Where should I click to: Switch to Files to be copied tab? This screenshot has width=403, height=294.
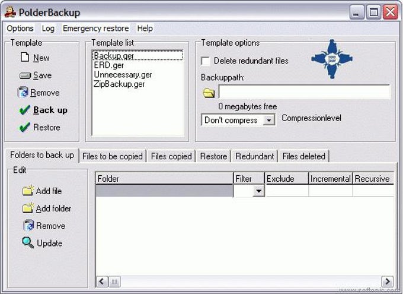pyautogui.click(x=113, y=156)
